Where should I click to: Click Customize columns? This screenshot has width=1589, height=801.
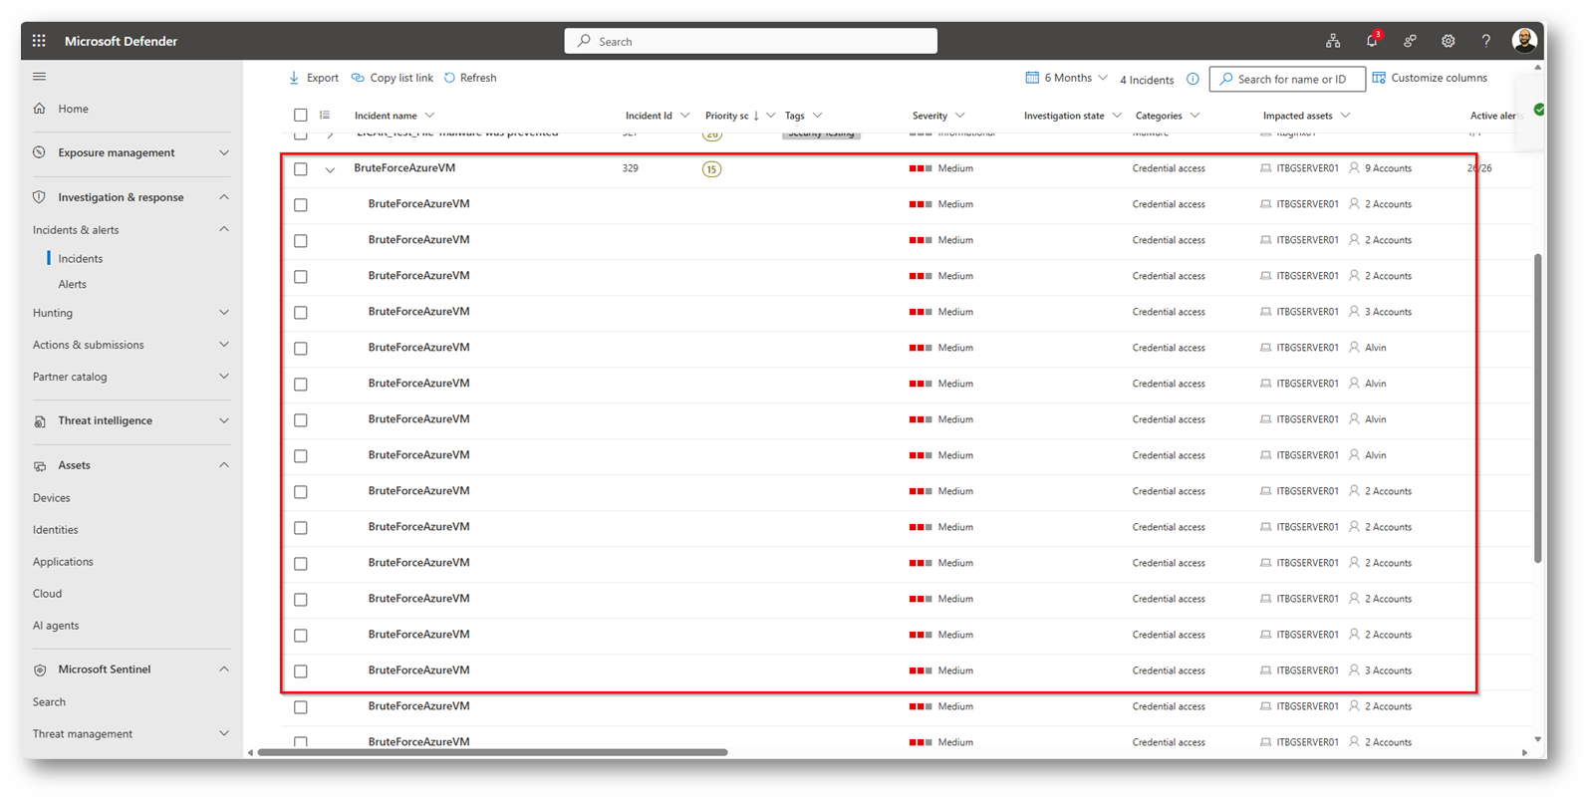1430,78
